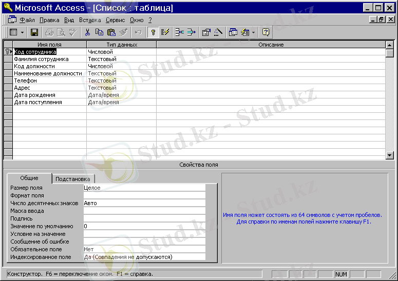
Task: Click the Build wand icon
Action: pyautogui.click(x=218, y=32)
